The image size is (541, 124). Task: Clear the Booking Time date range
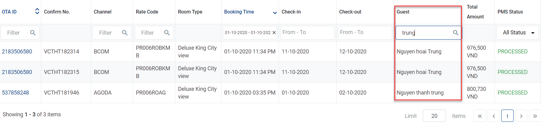pos(274,33)
